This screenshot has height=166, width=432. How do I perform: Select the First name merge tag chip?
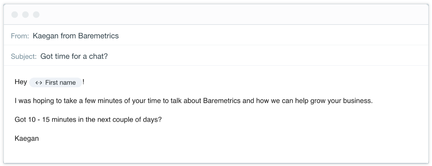coord(56,83)
